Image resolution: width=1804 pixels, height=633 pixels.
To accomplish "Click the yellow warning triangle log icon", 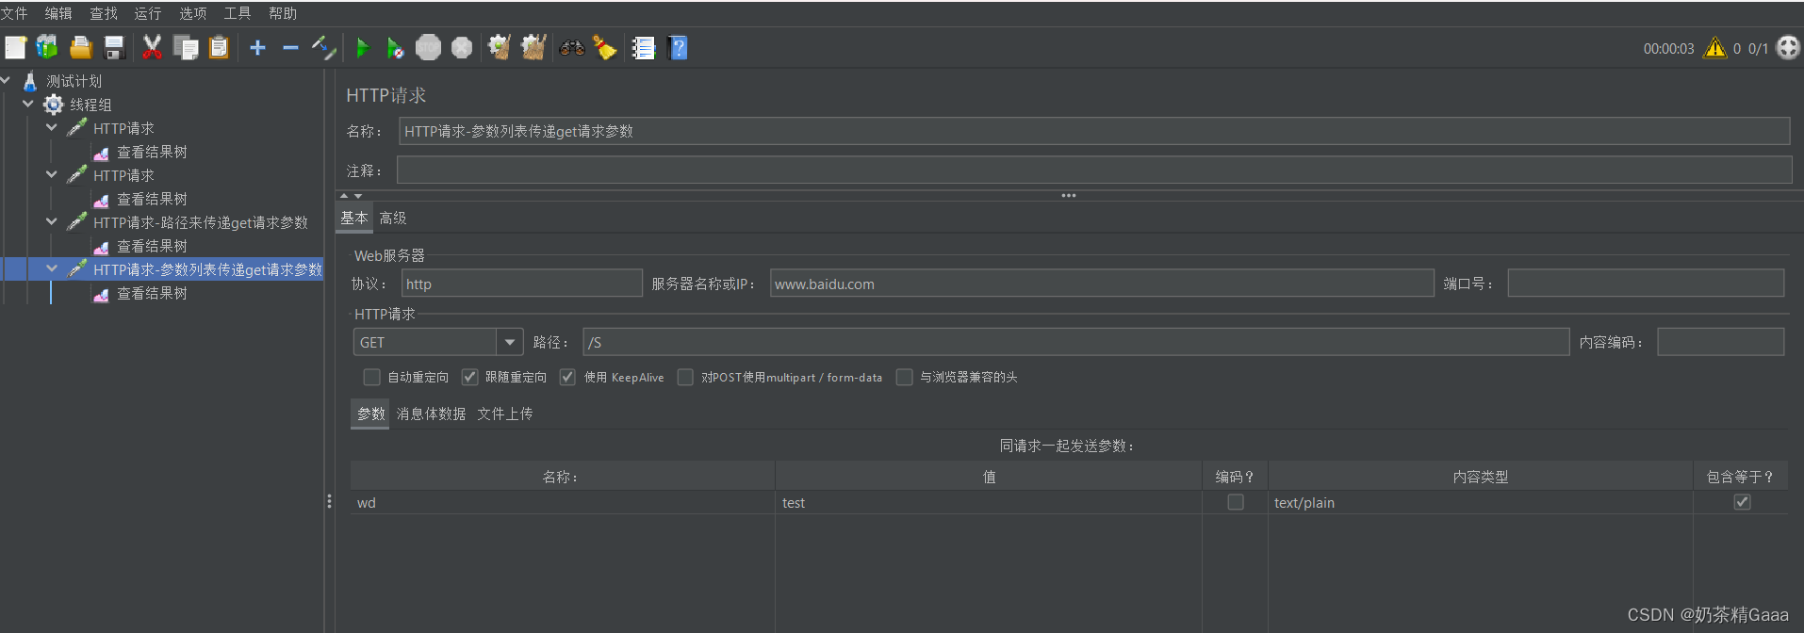I will [1714, 47].
